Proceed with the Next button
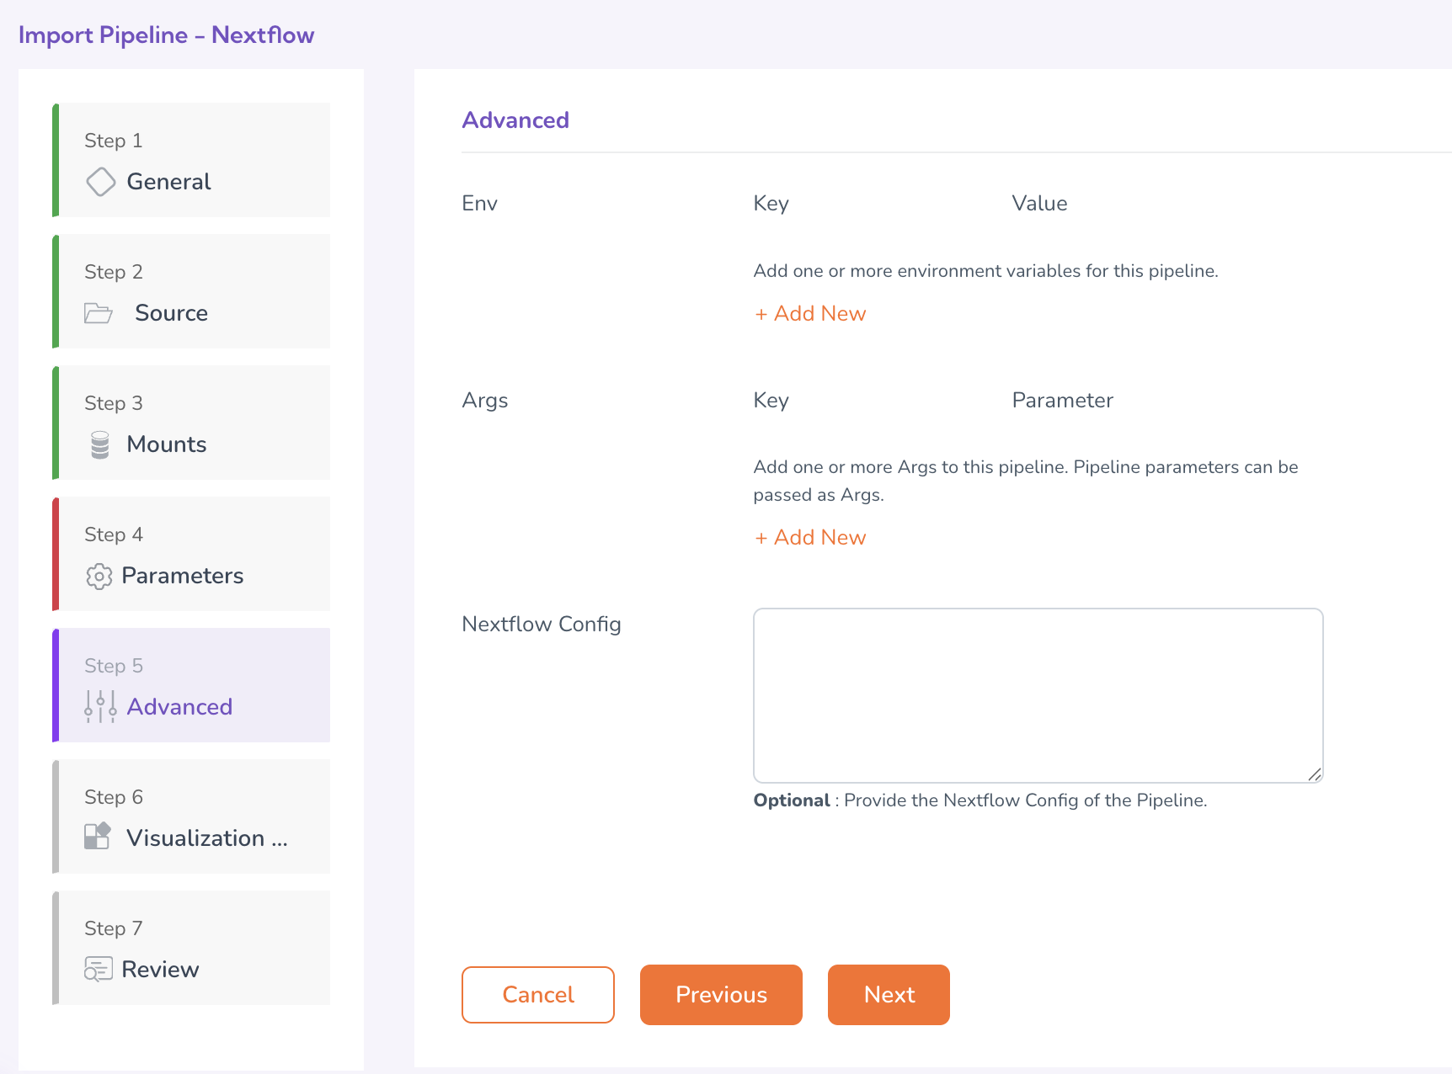Screen dimensions: 1452x1074 (x=889, y=995)
